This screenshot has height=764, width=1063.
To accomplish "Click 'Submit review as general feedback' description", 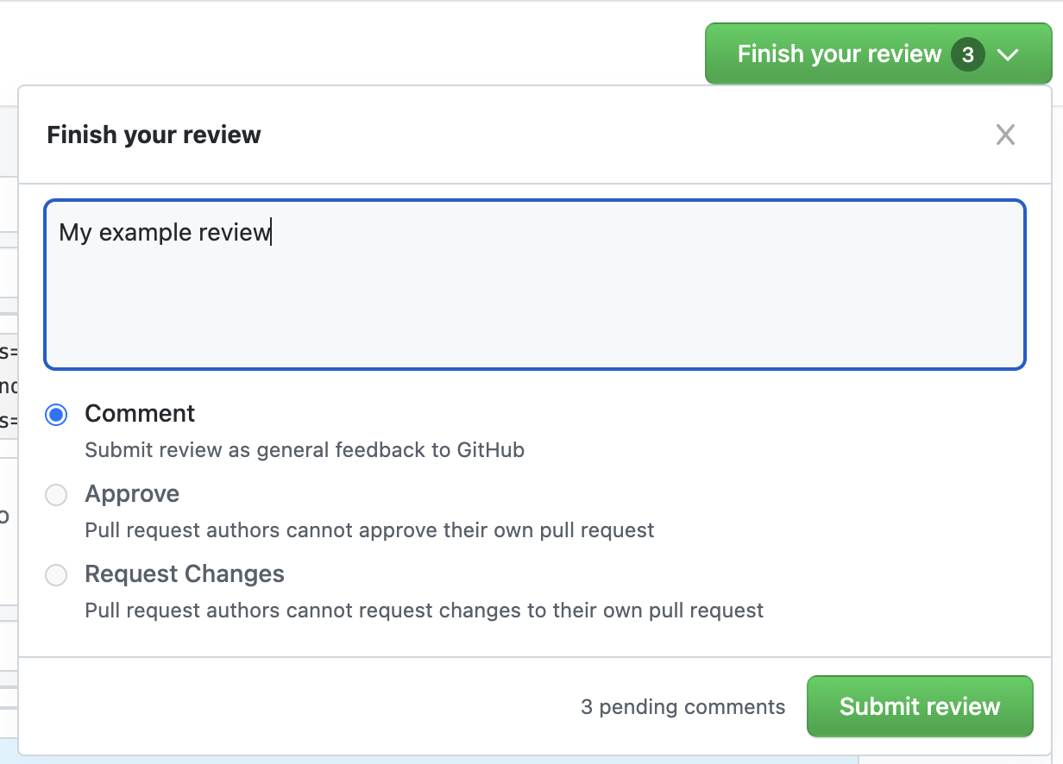I will (305, 450).
